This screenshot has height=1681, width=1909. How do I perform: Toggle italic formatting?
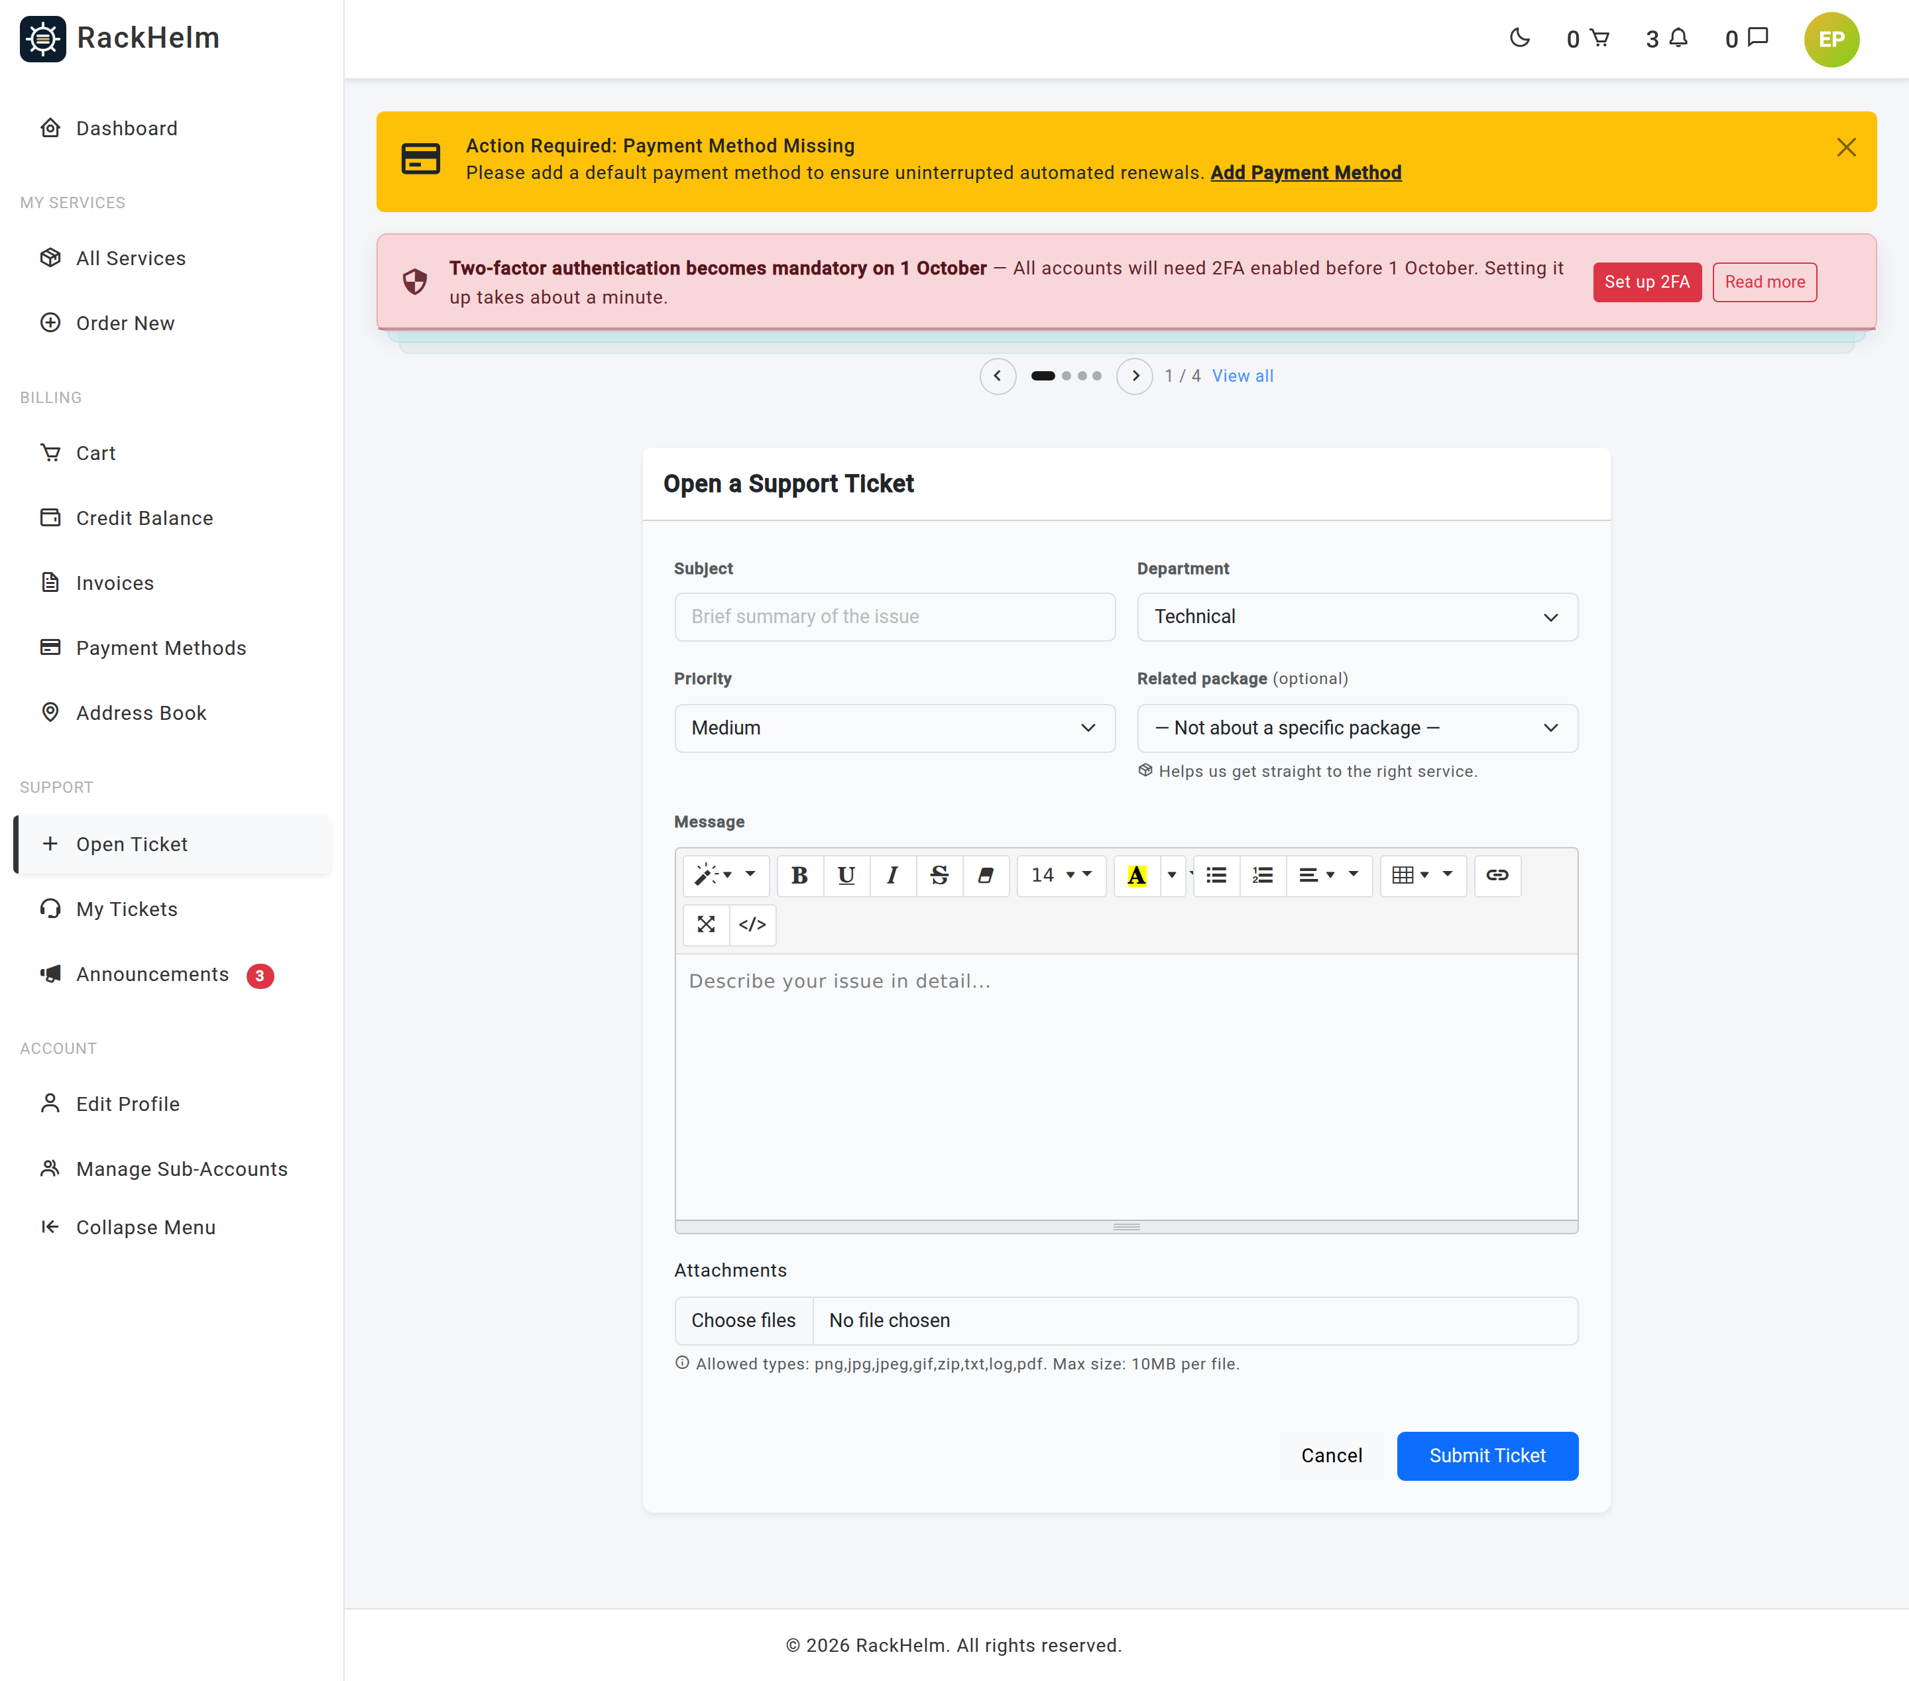point(893,876)
